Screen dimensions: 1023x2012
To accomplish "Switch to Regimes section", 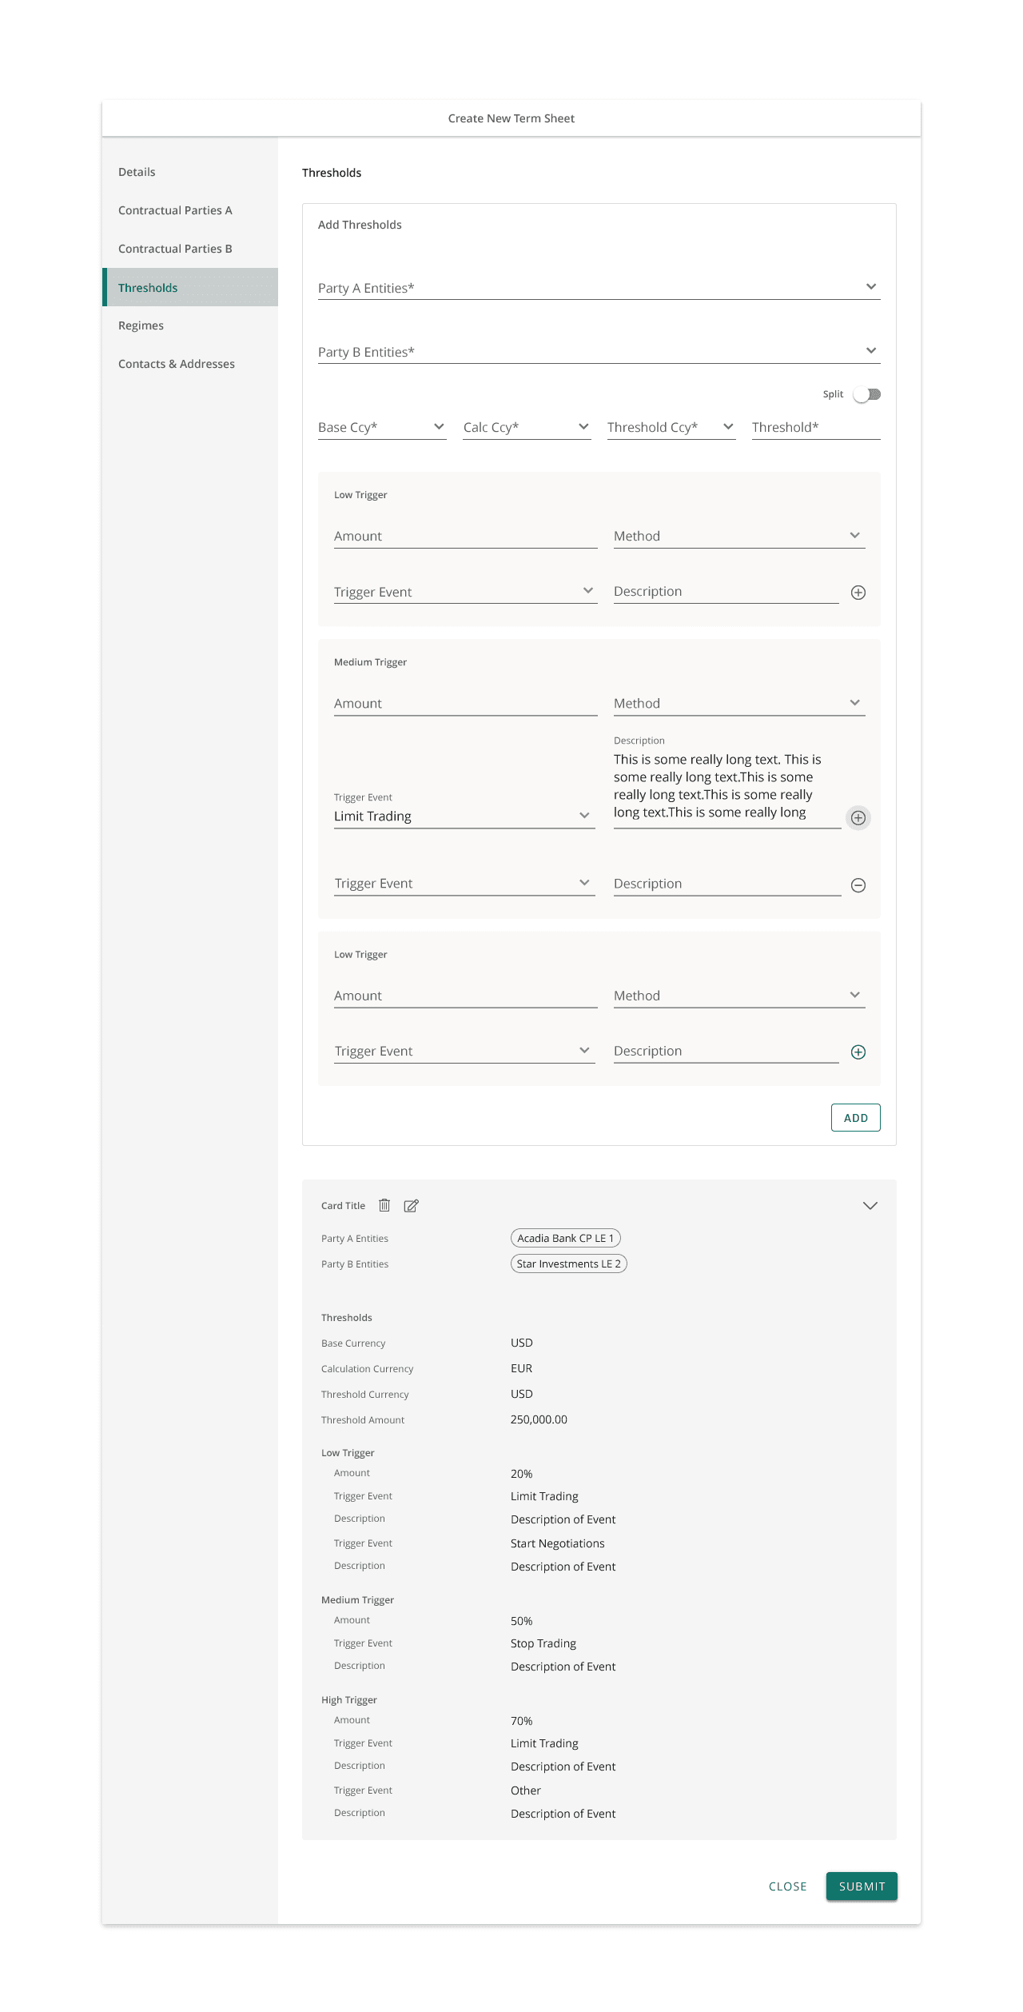I will pyautogui.click(x=141, y=325).
